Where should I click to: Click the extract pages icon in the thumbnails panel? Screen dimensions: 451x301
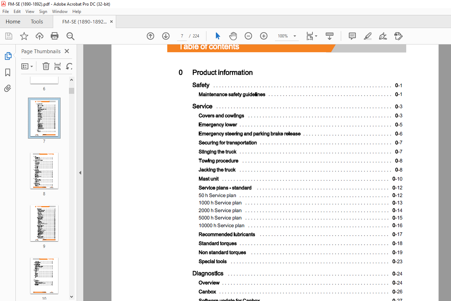tap(58, 66)
